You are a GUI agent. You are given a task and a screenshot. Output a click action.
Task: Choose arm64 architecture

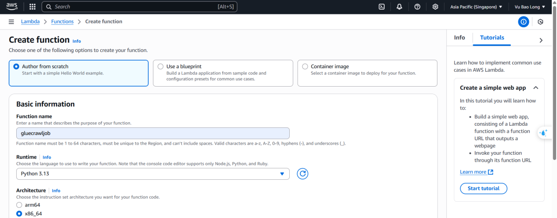click(19, 205)
